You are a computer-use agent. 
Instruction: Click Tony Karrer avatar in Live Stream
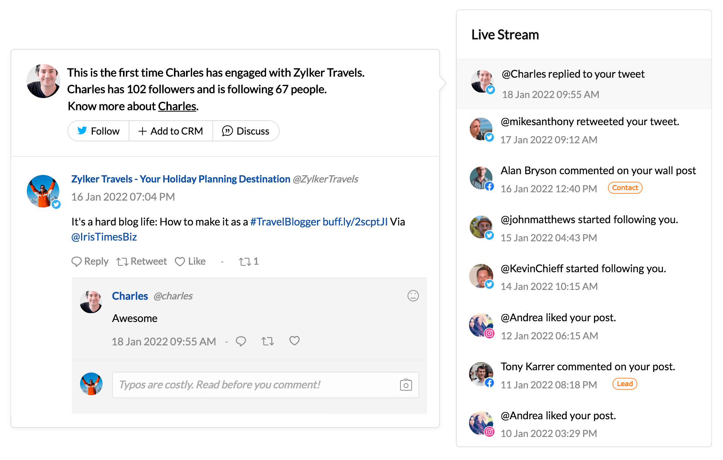481,374
